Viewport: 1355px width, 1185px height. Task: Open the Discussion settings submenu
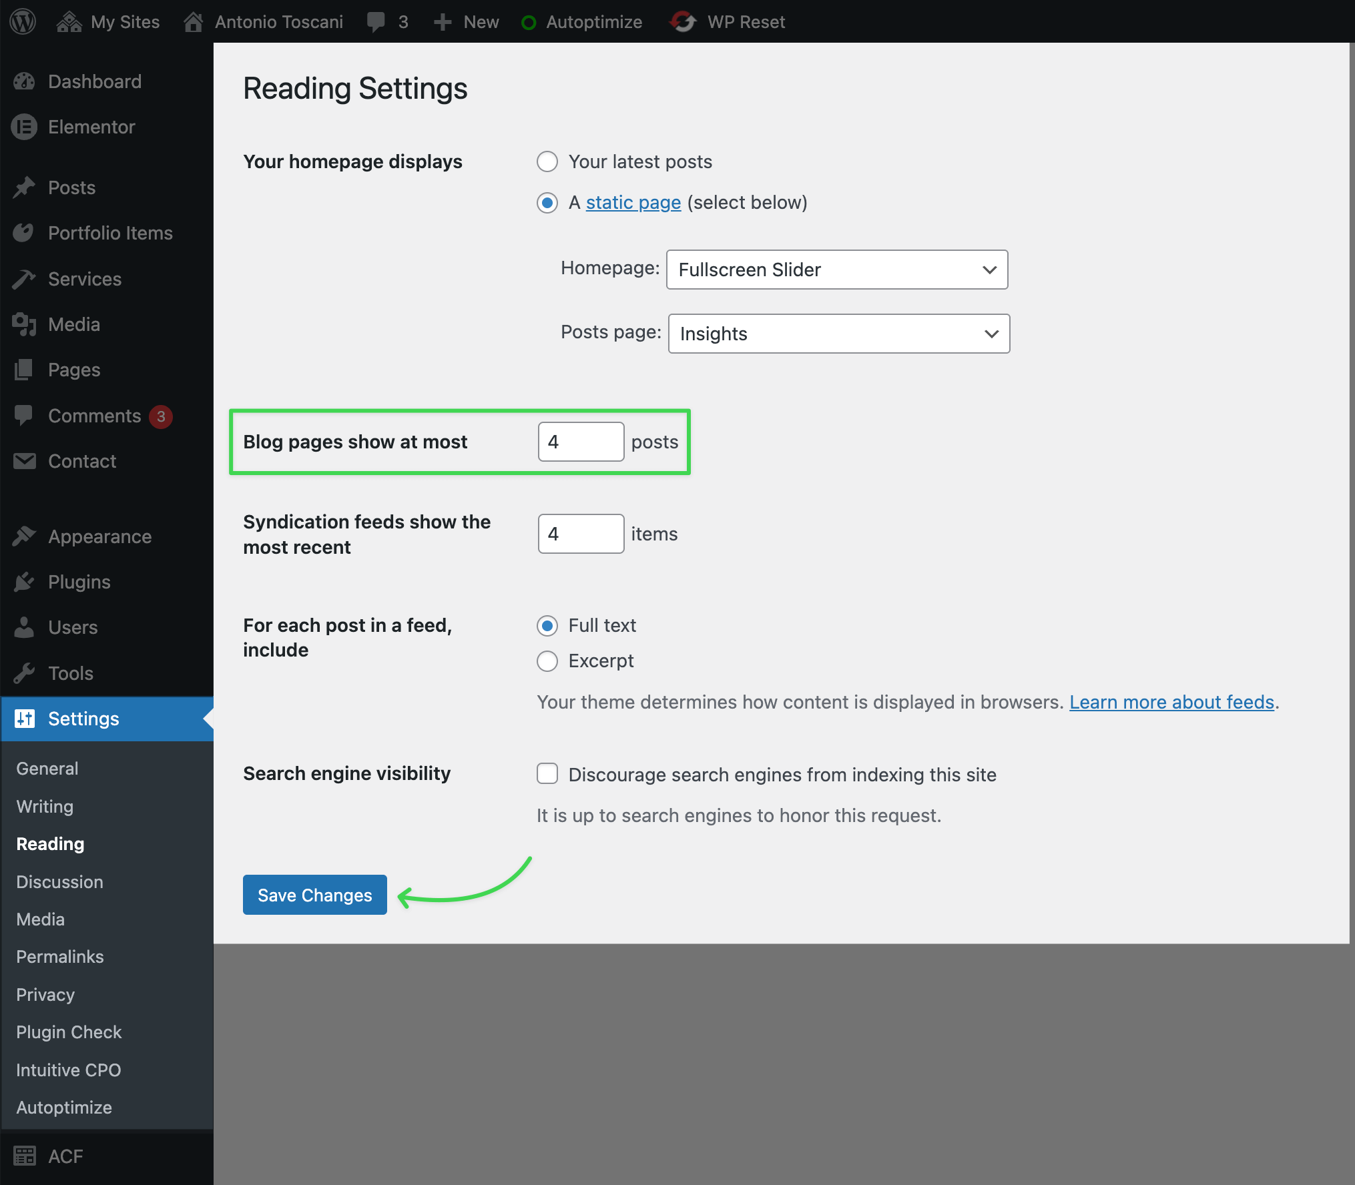tap(60, 882)
